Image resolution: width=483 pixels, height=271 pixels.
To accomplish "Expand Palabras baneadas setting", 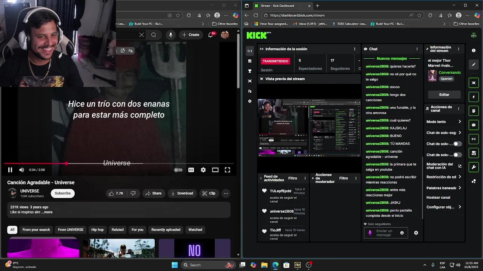I will pos(444,188).
